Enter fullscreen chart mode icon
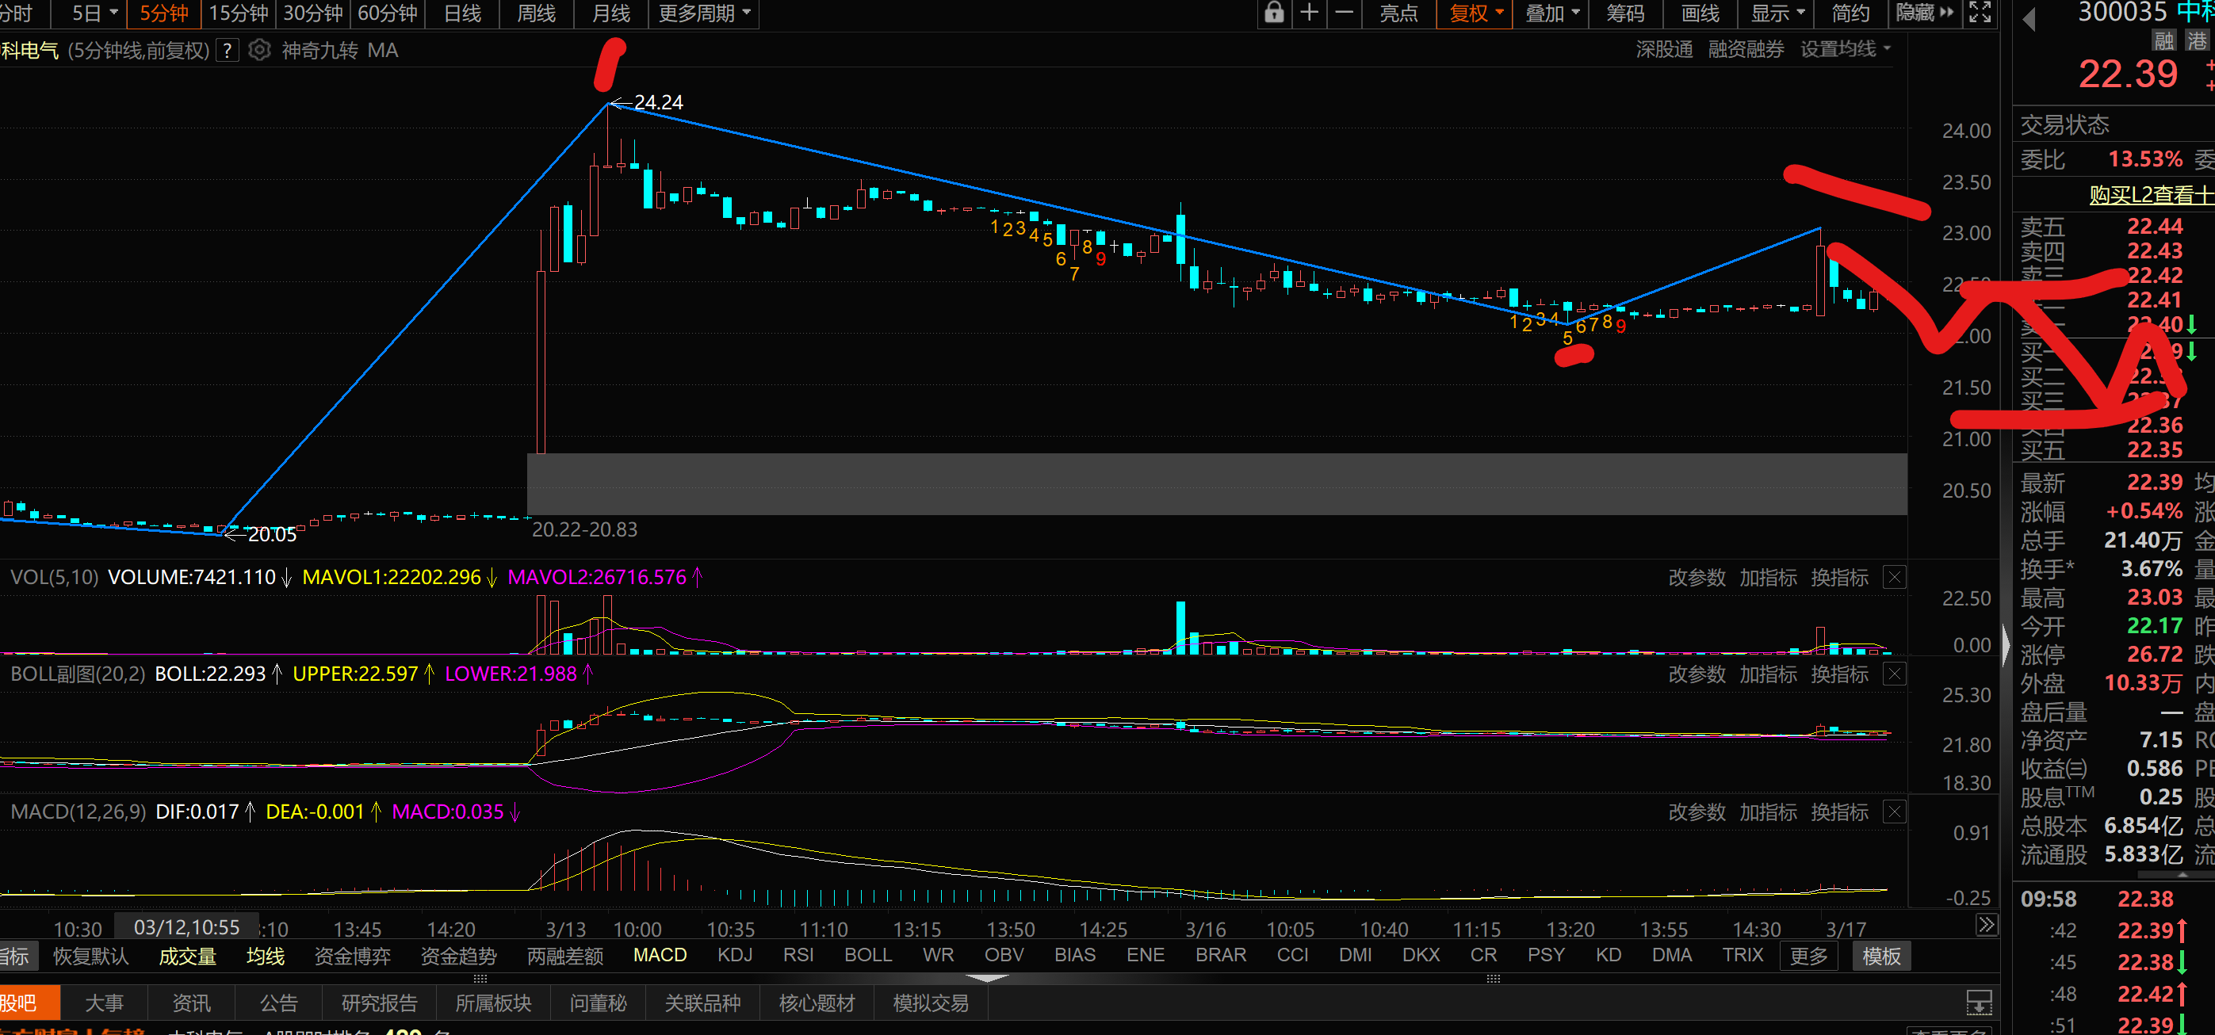 (x=1980, y=13)
